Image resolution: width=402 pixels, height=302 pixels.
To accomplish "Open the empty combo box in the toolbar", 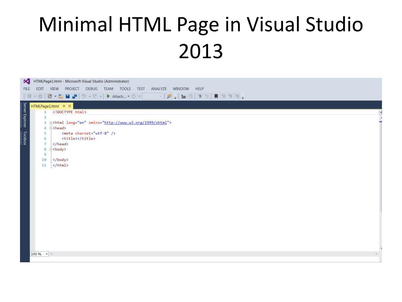I will (x=153, y=96).
